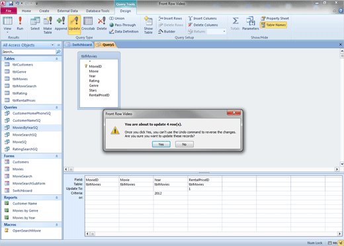Collapse the Forms group
The height and width of the screenshot is (246, 344).
(x=57, y=156)
